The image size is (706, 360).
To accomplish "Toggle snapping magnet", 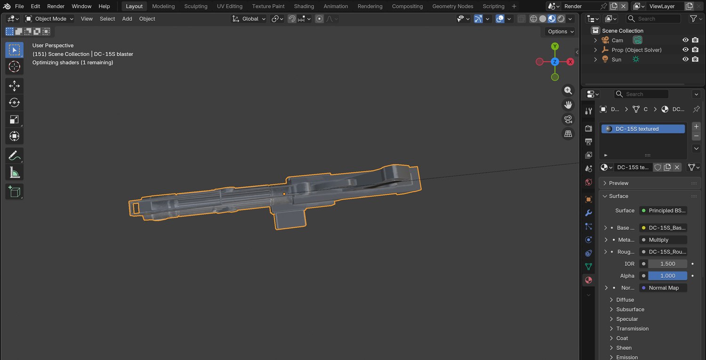I will tap(292, 19).
